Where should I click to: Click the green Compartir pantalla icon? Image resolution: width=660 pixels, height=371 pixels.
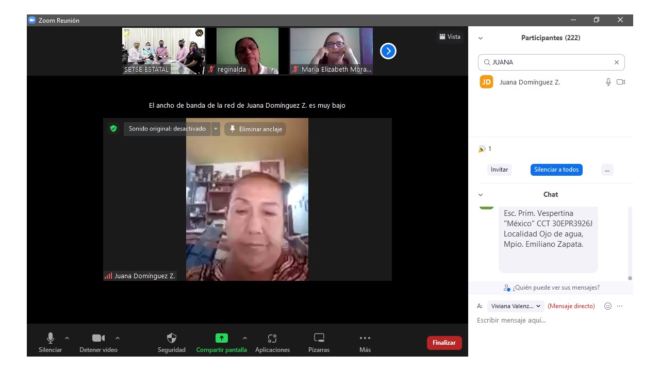click(x=221, y=338)
